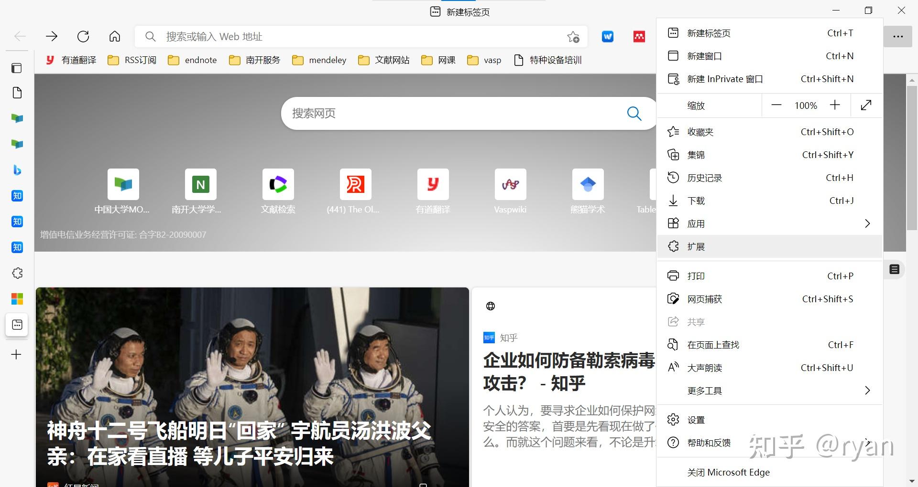Choose 在页面上查找 menu entry

770,345
